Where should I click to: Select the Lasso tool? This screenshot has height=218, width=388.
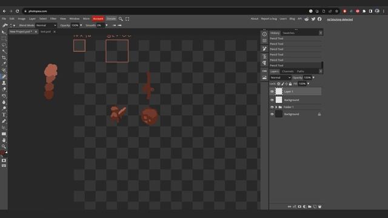click(x=4, y=45)
